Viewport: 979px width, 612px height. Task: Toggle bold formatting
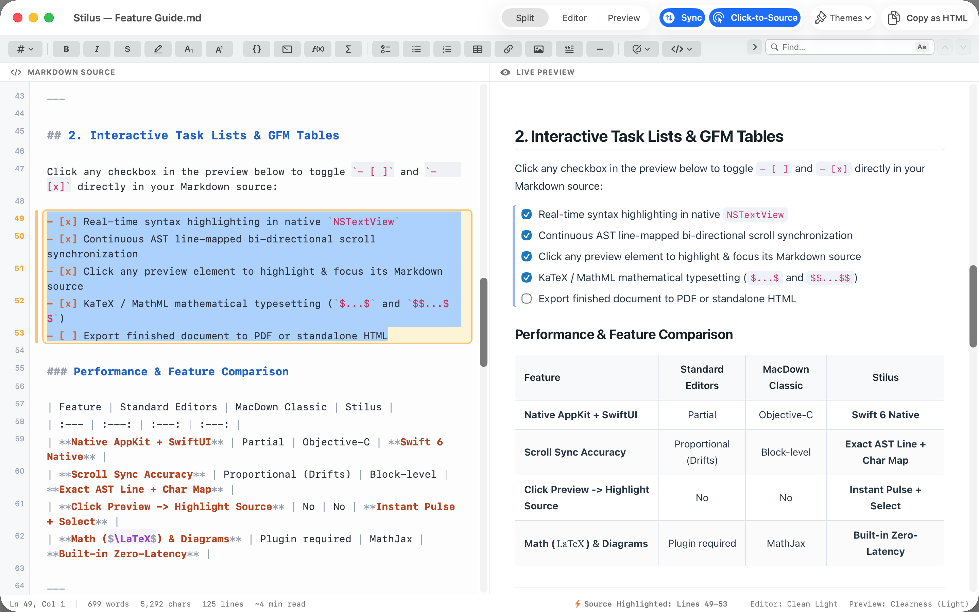click(x=66, y=49)
